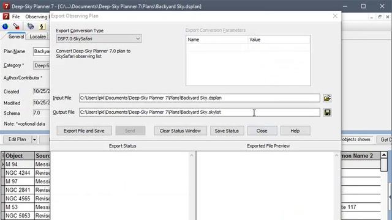
Task: Click the Input File path field
Action: [199, 98]
